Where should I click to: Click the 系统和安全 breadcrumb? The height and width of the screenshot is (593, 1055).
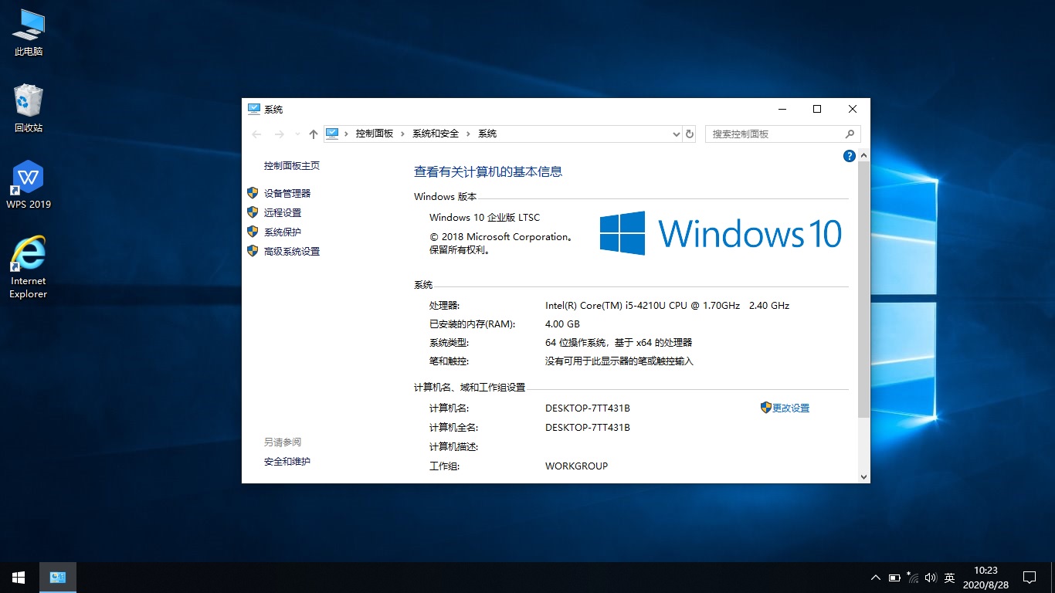coord(436,134)
